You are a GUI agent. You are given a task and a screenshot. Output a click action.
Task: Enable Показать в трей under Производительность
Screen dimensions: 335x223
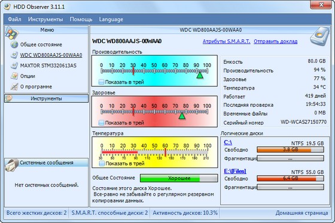tap(102, 82)
